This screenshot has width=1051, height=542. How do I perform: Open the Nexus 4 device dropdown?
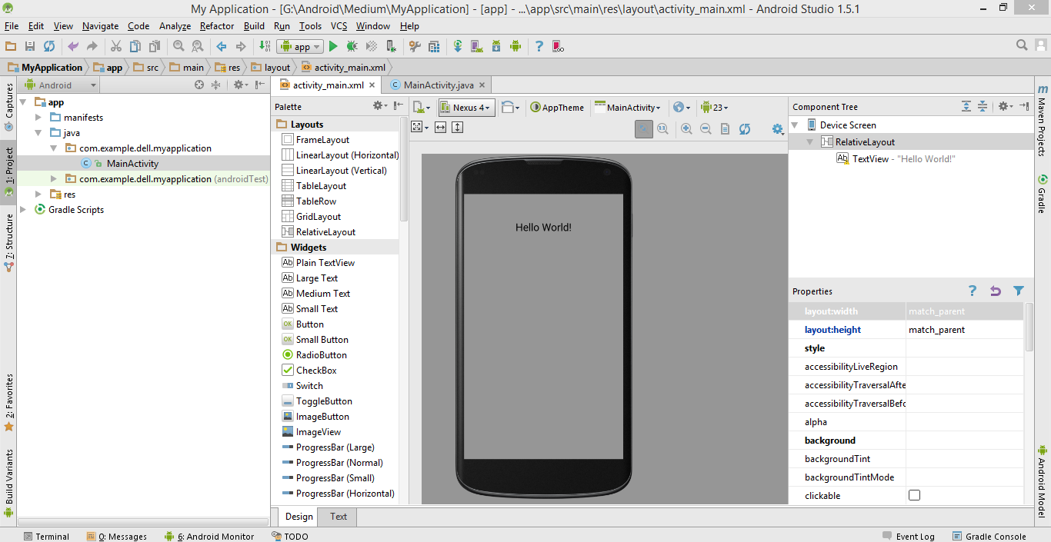pos(467,108)
